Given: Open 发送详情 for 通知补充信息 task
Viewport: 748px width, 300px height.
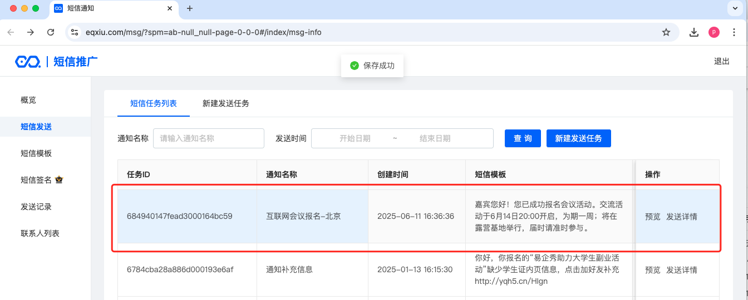Looking at the screenshot, I should [x=681, y=270].
